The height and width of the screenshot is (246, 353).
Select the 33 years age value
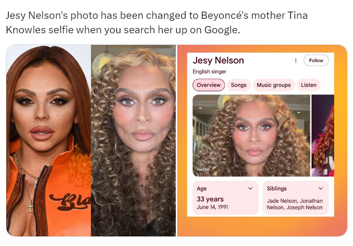(x=210, y=199)
